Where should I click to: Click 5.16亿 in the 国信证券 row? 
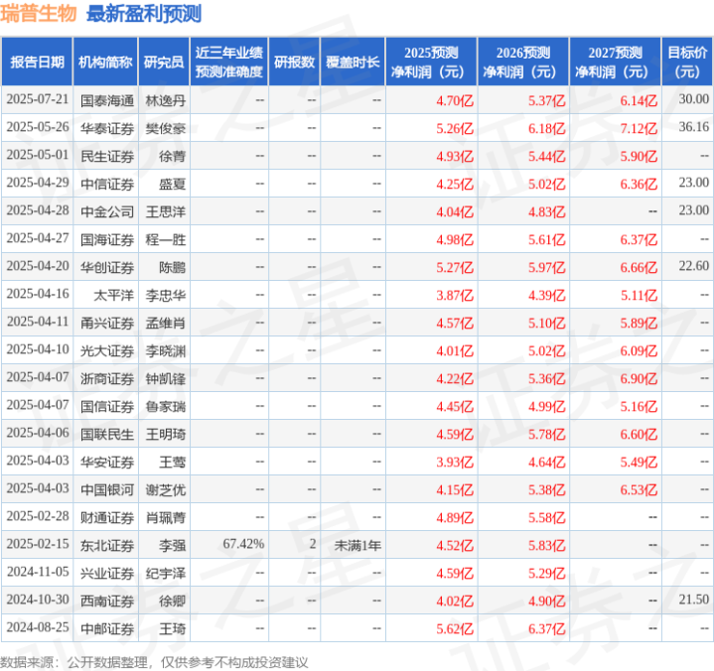(639, 407)
